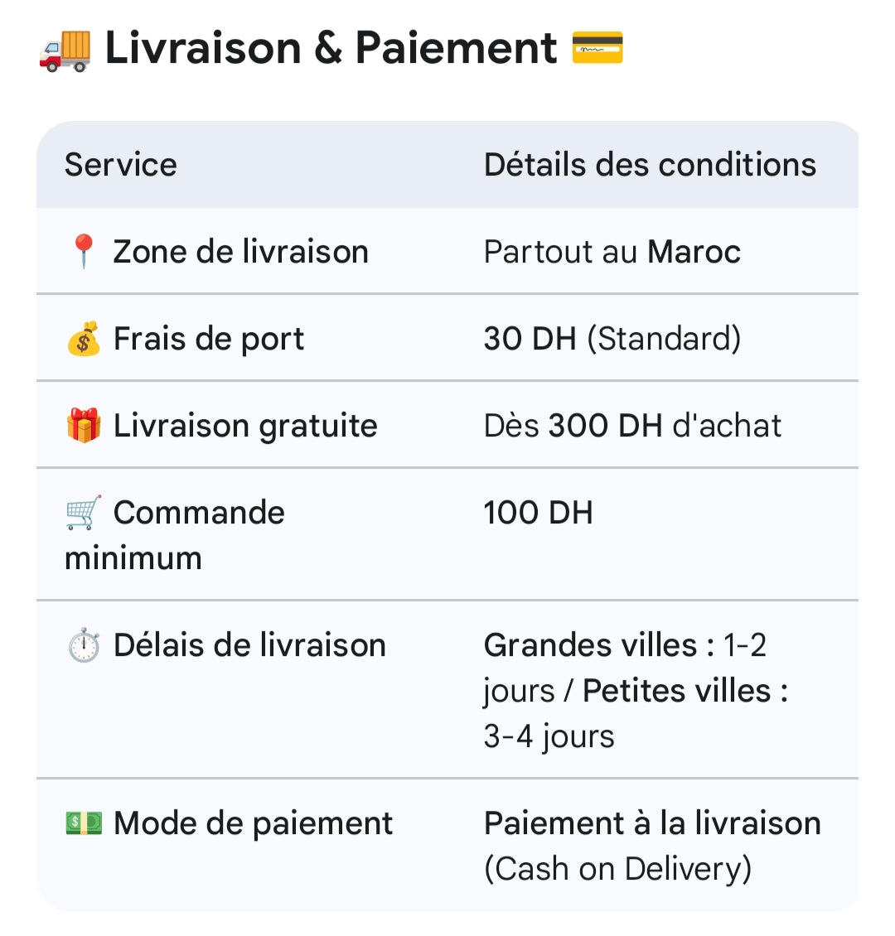The width and height of the screenshot is (895, 936).
Task: Click the dollar banknote icon
Action: click(83, 823)
